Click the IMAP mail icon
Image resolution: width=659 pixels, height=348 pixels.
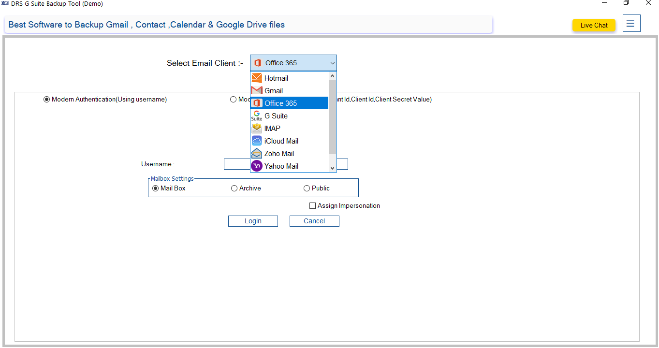[257, 129]
